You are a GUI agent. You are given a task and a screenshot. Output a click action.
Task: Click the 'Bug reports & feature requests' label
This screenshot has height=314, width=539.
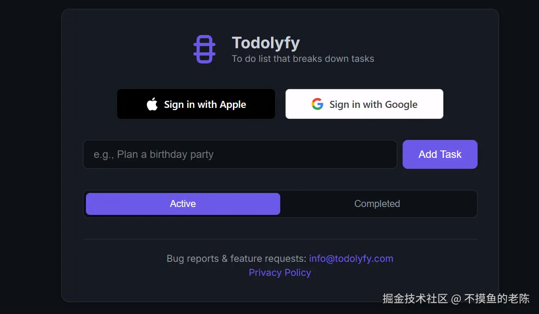(236, 259)
